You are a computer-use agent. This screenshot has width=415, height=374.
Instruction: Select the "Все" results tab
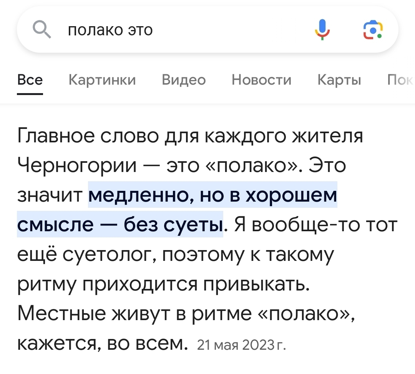click(x=30, y=80)
